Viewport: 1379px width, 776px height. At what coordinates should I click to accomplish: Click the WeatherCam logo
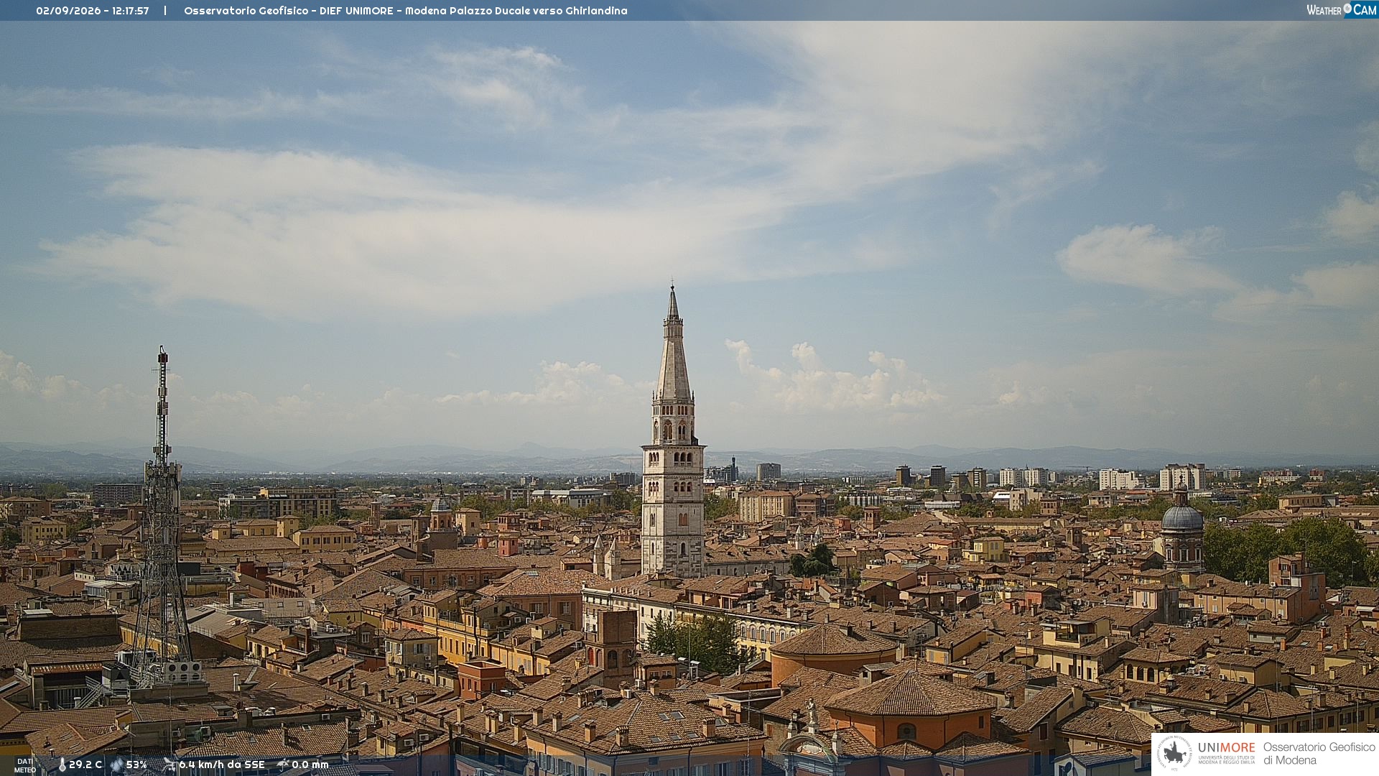point(1342,10)
